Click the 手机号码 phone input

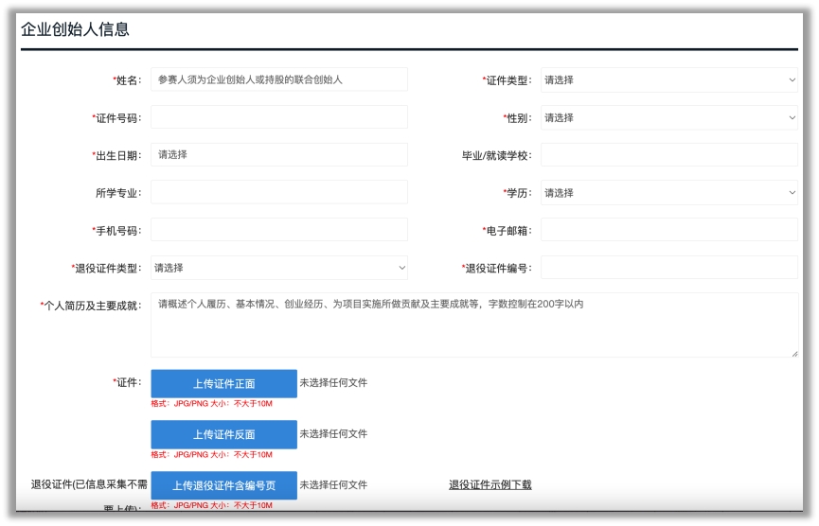coord(278,230)
